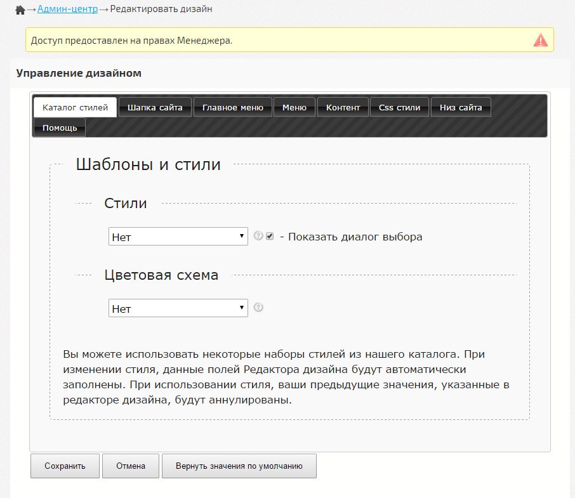Switch to the Контент tab
Viewport: 575px width, 498px height.
pos(343,107)
